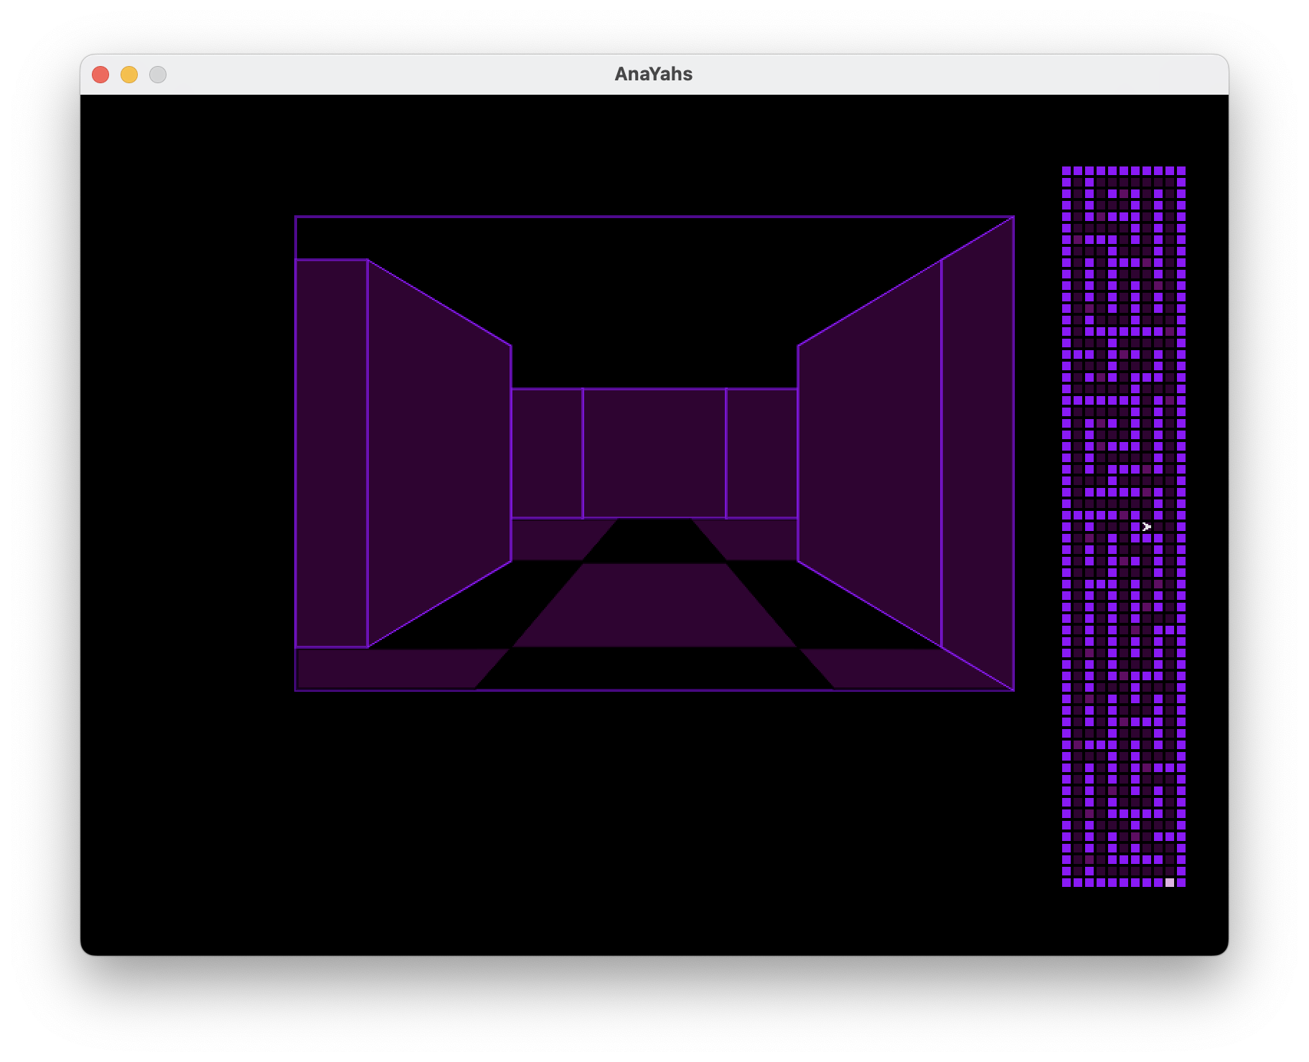1309x1062 pixels.
Task: Close the AnaYahs window
Action: click(100, 75)
